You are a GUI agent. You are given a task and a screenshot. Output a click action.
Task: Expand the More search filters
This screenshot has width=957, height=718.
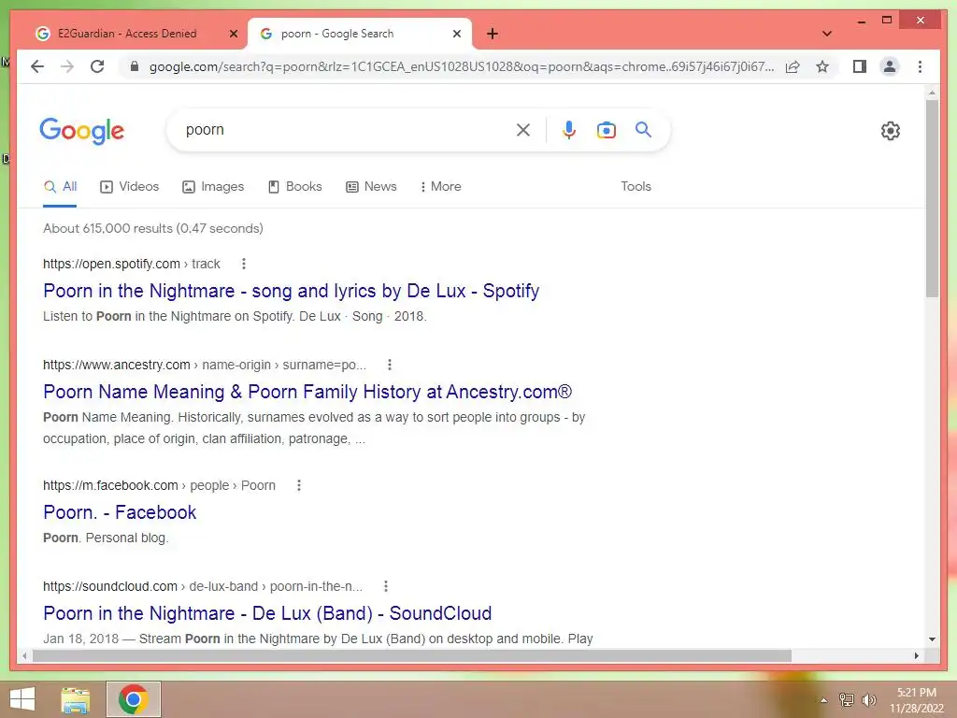[x=440, y=186]
